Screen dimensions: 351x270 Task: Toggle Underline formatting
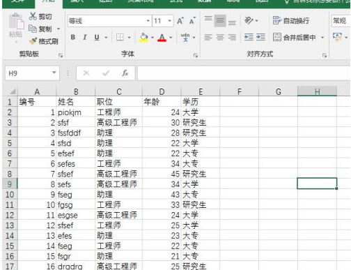coord(97,37)
